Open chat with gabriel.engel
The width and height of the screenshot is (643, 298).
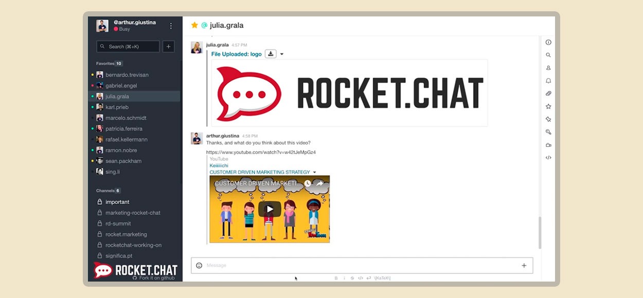134,86
